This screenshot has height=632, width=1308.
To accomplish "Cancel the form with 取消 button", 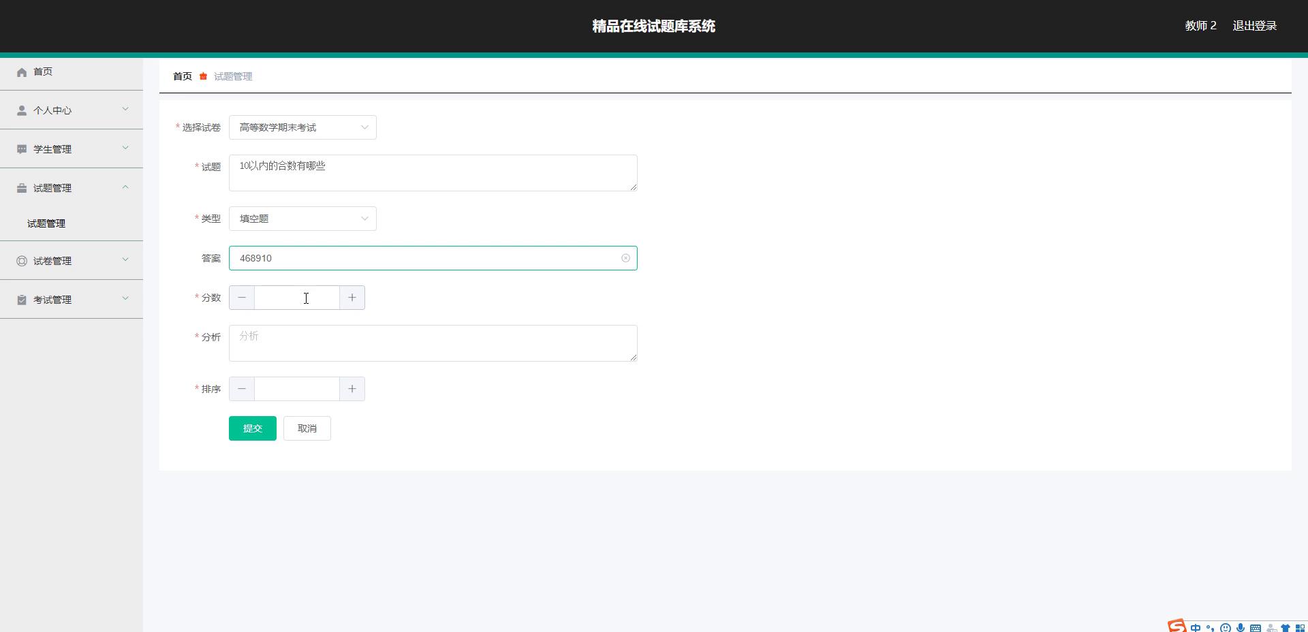I will [x=307, y=428].
